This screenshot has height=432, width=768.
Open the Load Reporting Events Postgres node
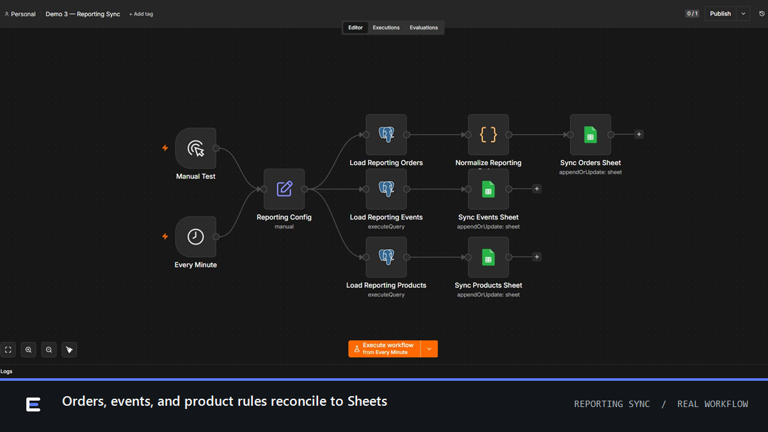[386, 189]
